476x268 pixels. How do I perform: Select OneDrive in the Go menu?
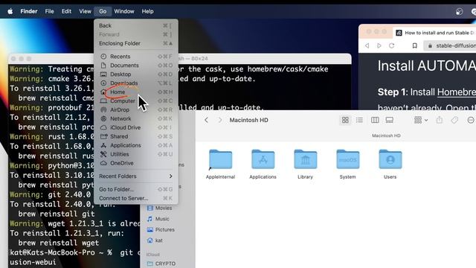point(135,163)
